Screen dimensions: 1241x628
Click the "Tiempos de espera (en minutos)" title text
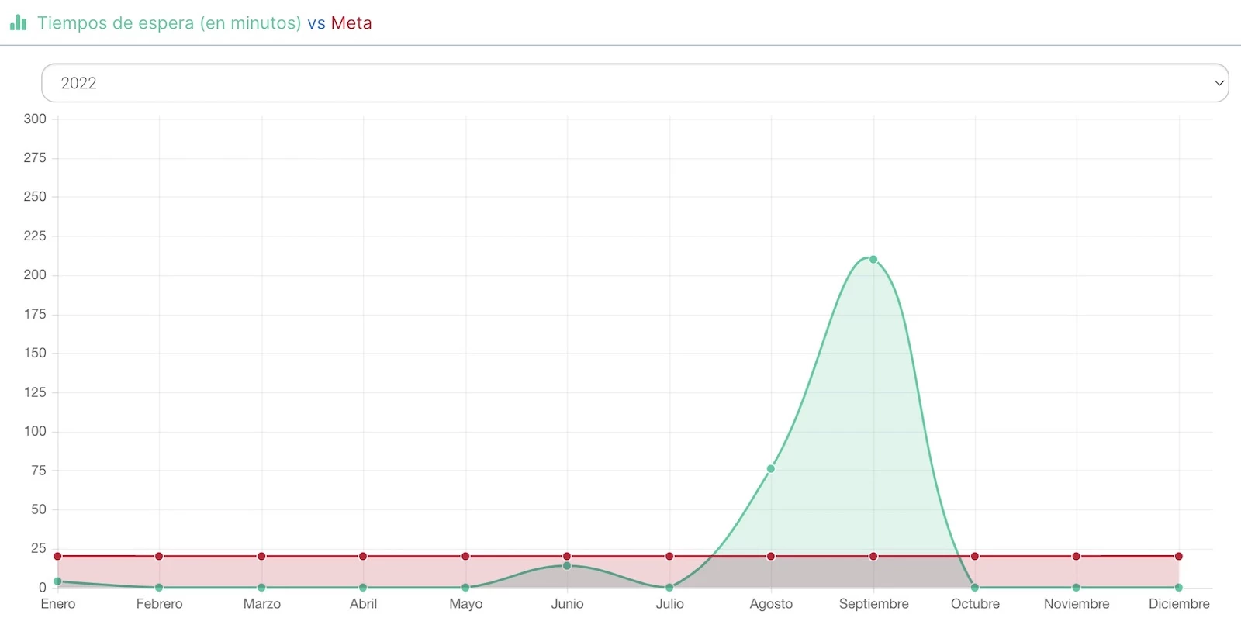pos(169,23)
